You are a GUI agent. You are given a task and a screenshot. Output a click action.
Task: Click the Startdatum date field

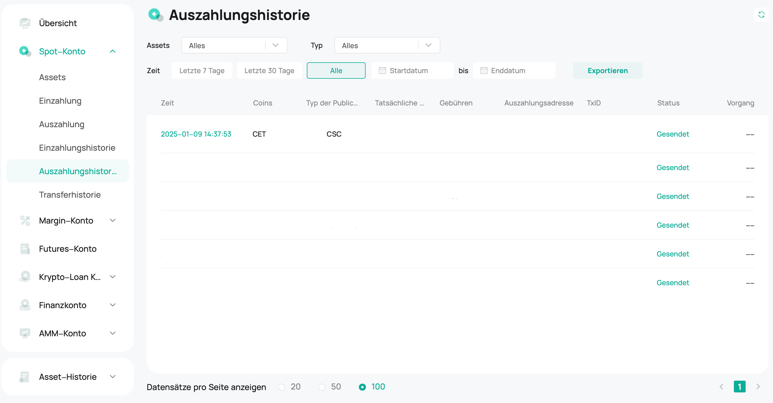[x=412, y=70]
